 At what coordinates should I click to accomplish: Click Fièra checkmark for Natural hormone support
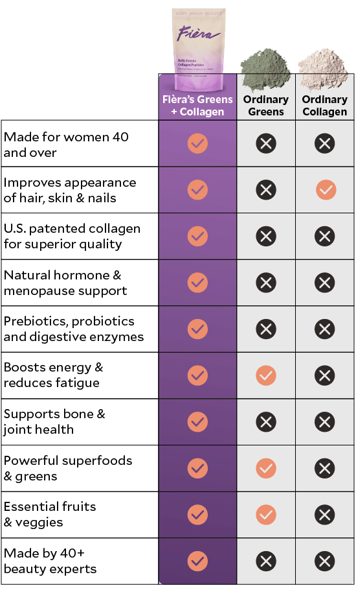[197, 283]
